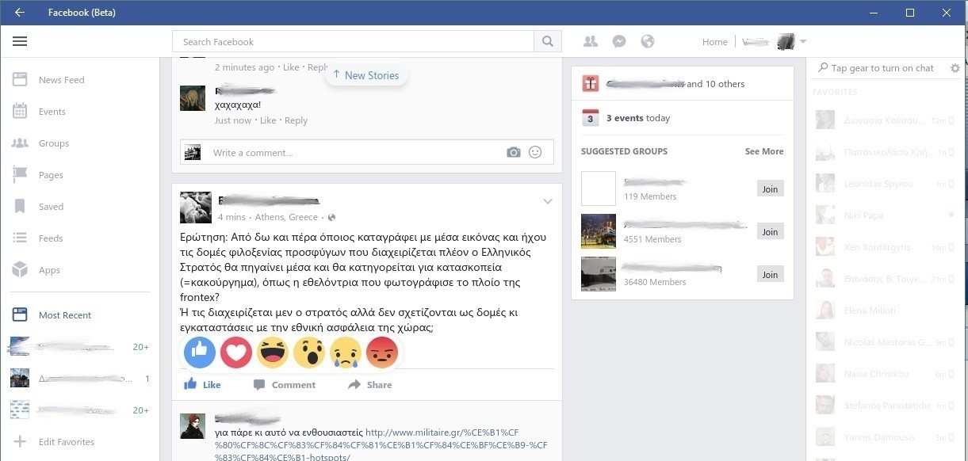The image size is (968, 461).
Task: Open notifications globe icon
Action: coord(648,42)
